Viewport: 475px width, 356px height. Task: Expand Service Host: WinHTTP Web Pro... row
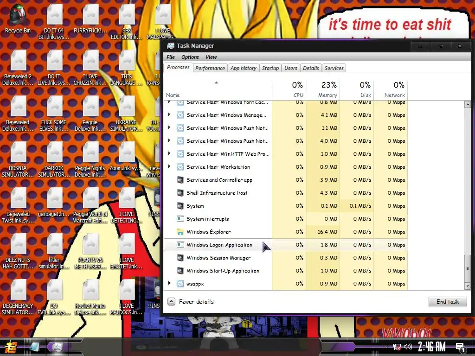click(169, 153)
